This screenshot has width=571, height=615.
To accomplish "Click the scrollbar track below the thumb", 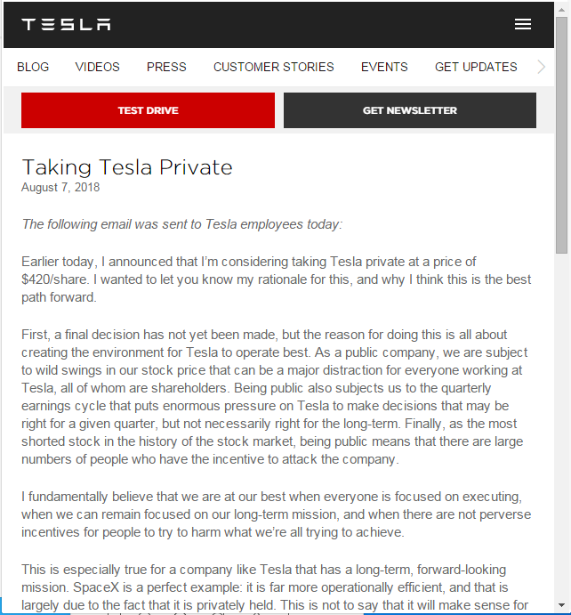I will [x=561, y=425].
